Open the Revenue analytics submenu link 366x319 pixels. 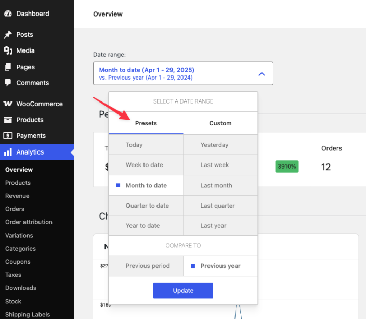pyautogui.click(x=17, y=196)
